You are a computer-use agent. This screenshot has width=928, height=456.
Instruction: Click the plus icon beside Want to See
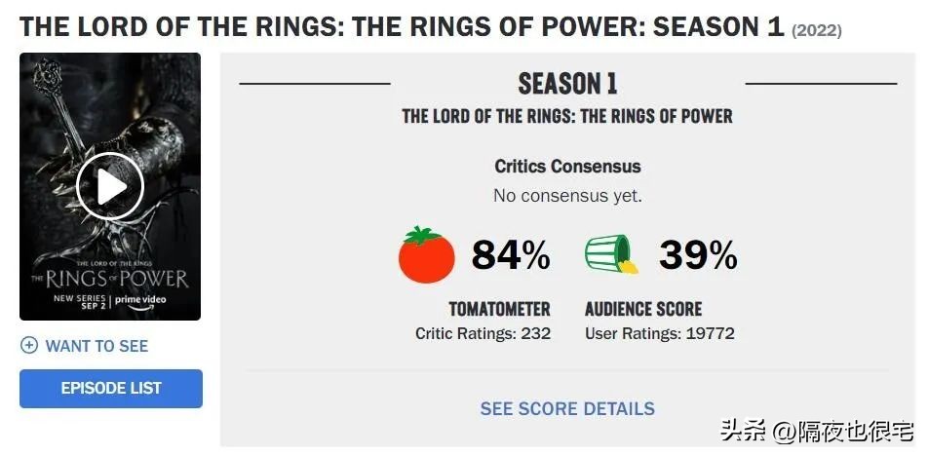tap(29, 346)
